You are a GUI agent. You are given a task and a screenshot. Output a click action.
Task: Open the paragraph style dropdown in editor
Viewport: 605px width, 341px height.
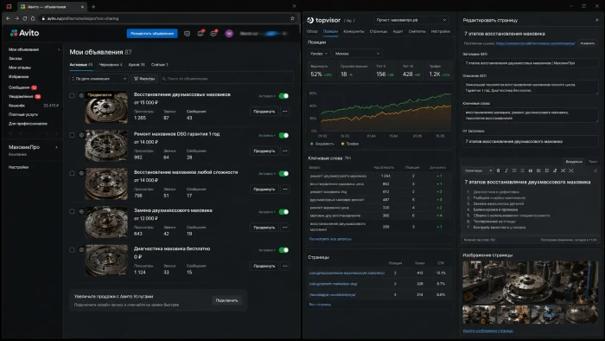[x=478, y=170]
